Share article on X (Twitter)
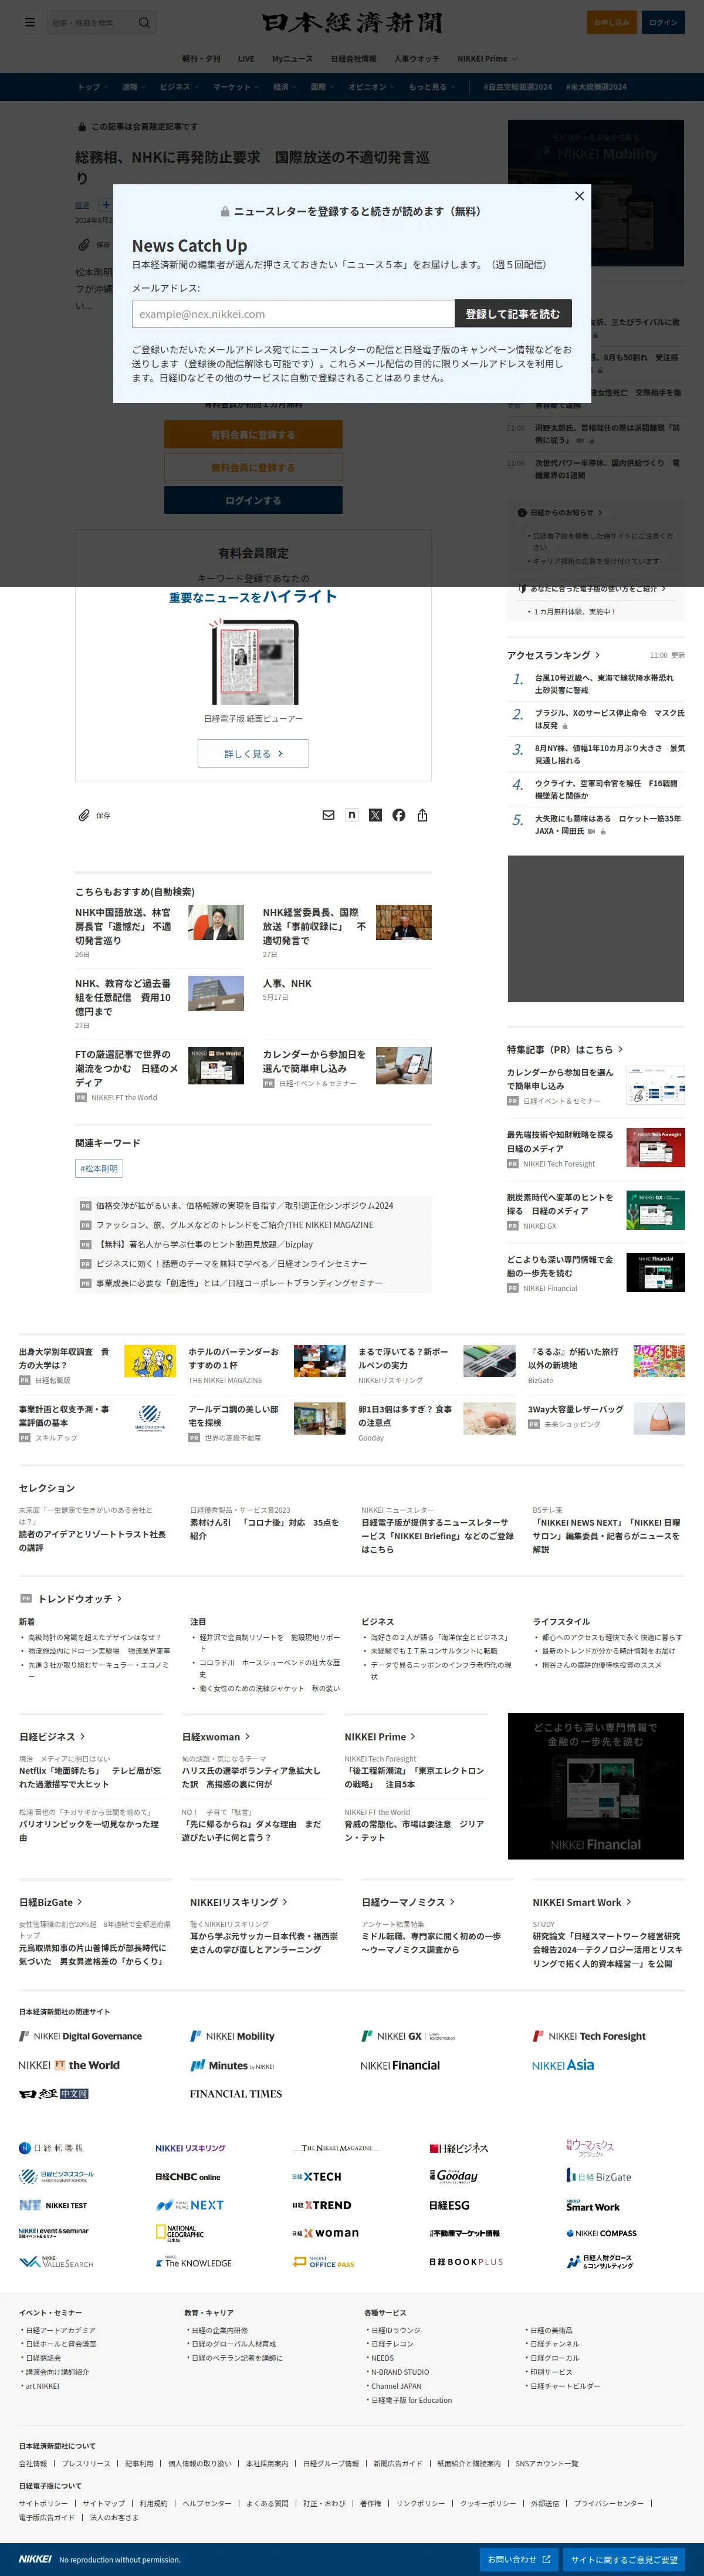The width and height of the screenshot is (704, 2576). pyautogui.click(x=375, y=815)
